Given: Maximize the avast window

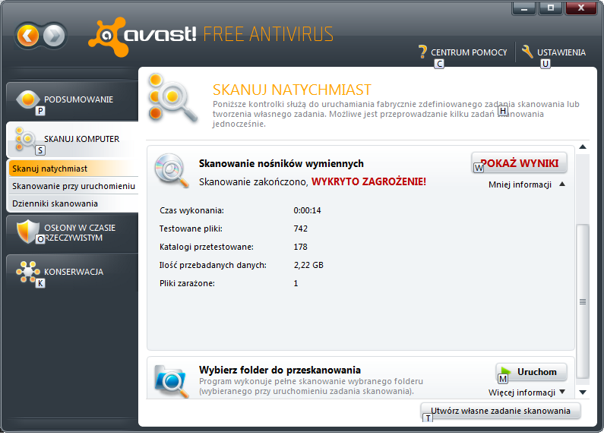Looking at the screenshot, I should pyautogui.click(x=551, y=8).
